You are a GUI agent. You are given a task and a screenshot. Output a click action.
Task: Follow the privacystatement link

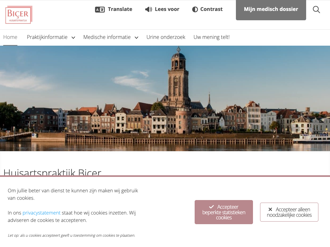pyautogui.click(x=41, y=213)
